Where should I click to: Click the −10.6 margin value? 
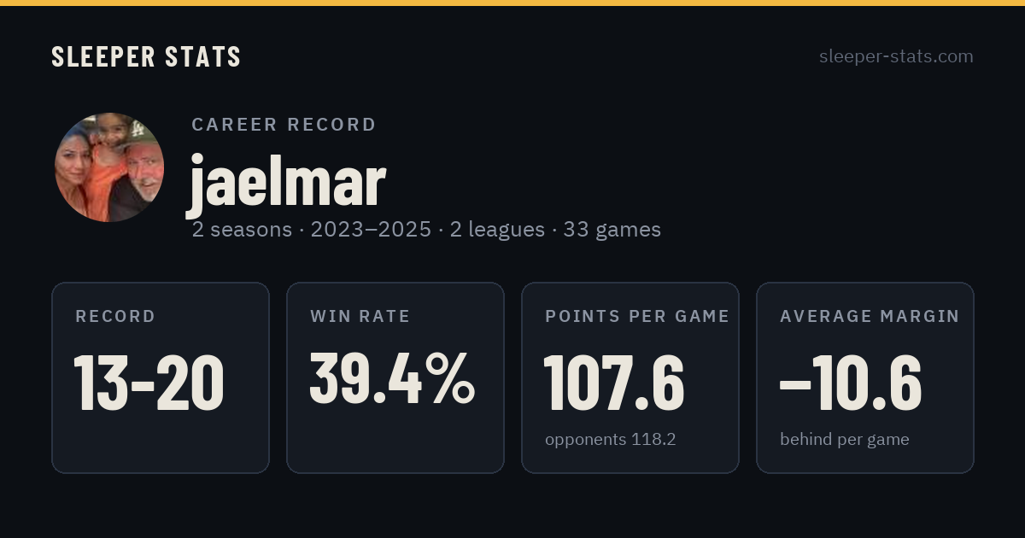click(x=851, y=383)
